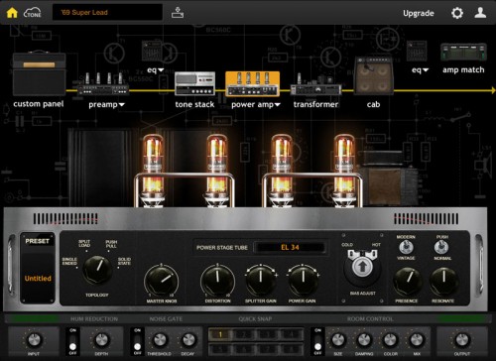Flip the Push/Normal toggle switch

click(x=441, y=247)
